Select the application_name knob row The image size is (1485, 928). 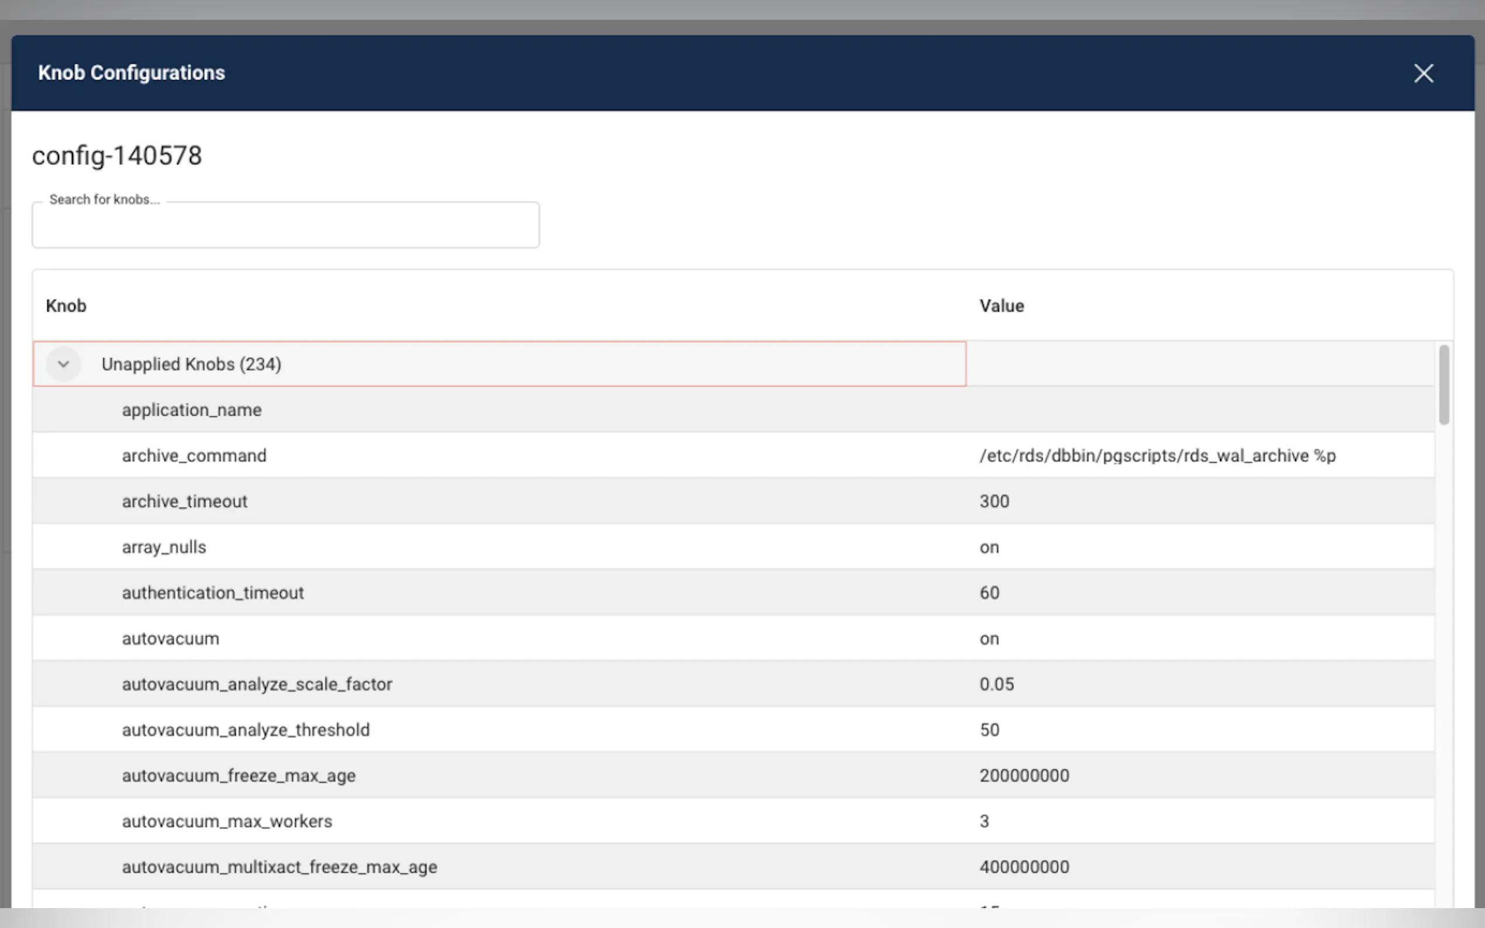tap(192, 410)
